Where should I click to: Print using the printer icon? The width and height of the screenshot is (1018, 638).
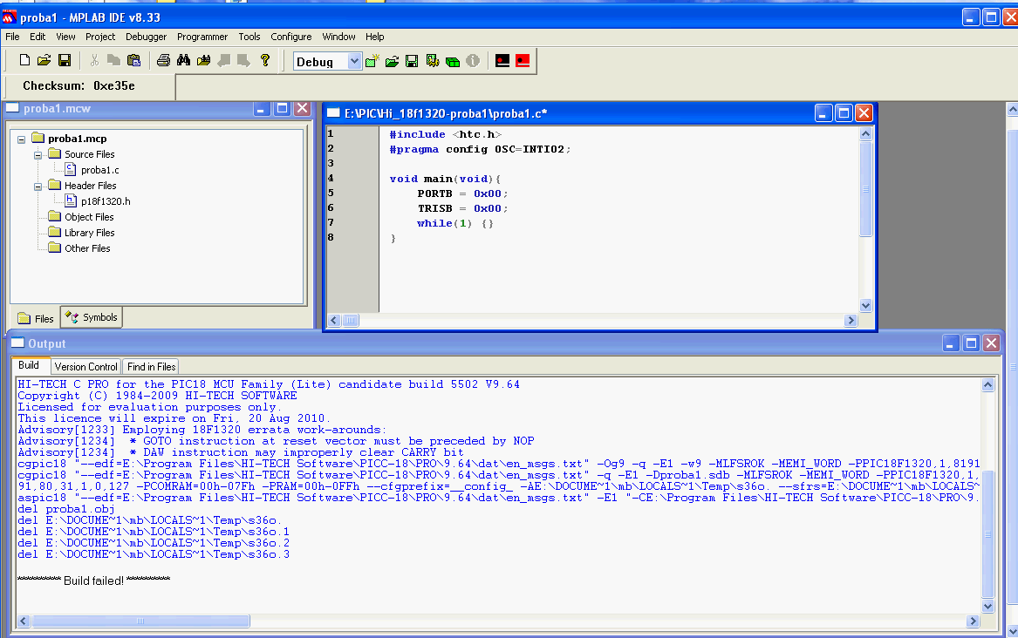(164, 60)
